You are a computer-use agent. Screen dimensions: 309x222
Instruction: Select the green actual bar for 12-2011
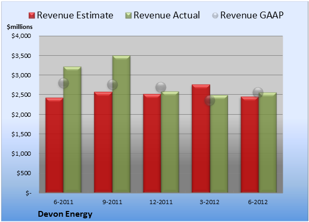point(170,142)
